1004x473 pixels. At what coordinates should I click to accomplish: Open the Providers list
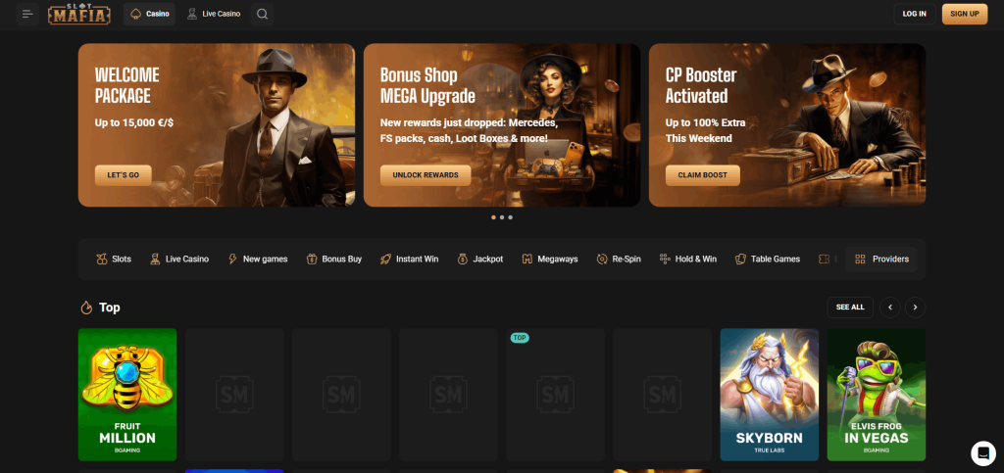click(881, 260)
